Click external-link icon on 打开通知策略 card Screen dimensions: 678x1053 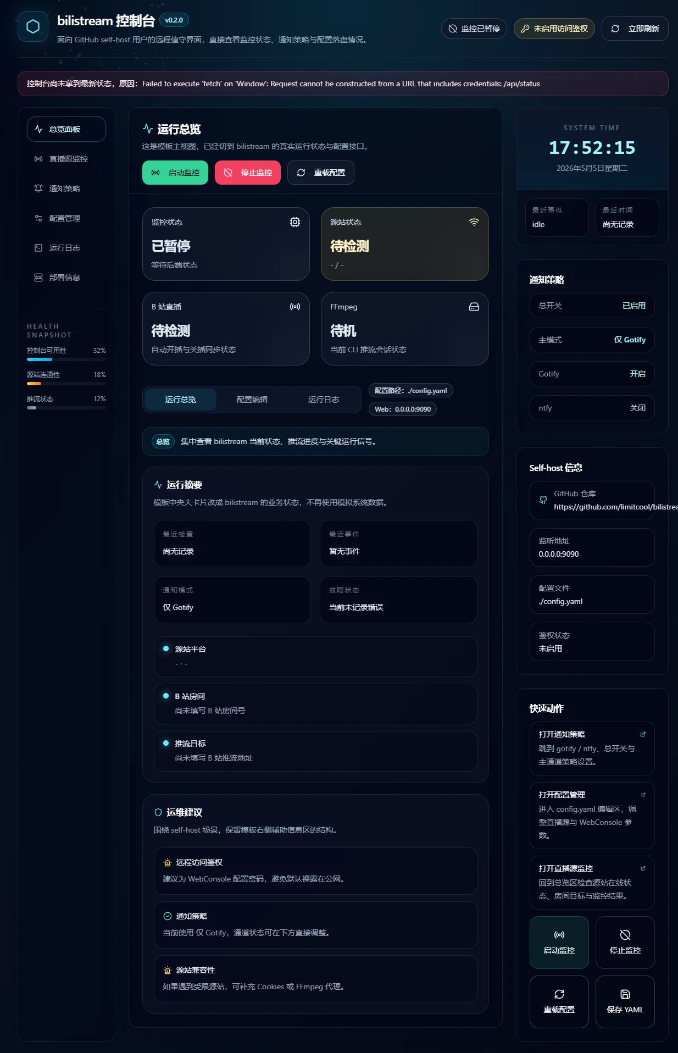(643, 734)
